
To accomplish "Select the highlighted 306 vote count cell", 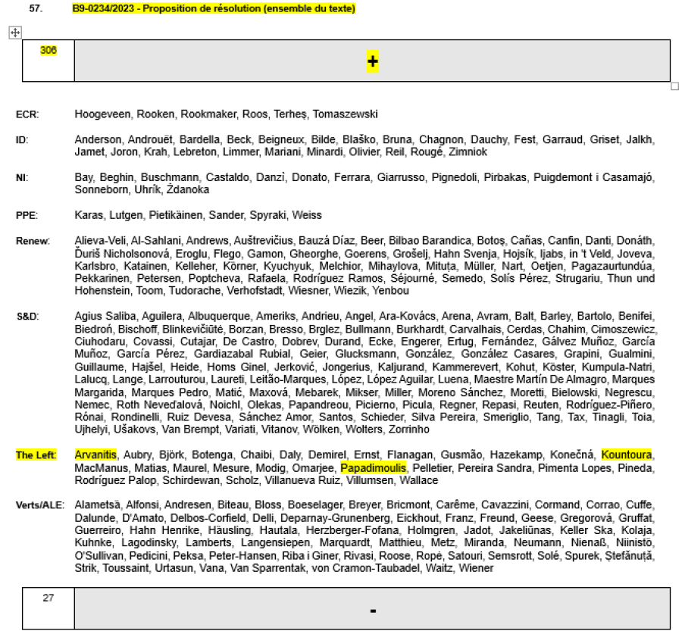I will pyautogui.click(x=48, y=51).
